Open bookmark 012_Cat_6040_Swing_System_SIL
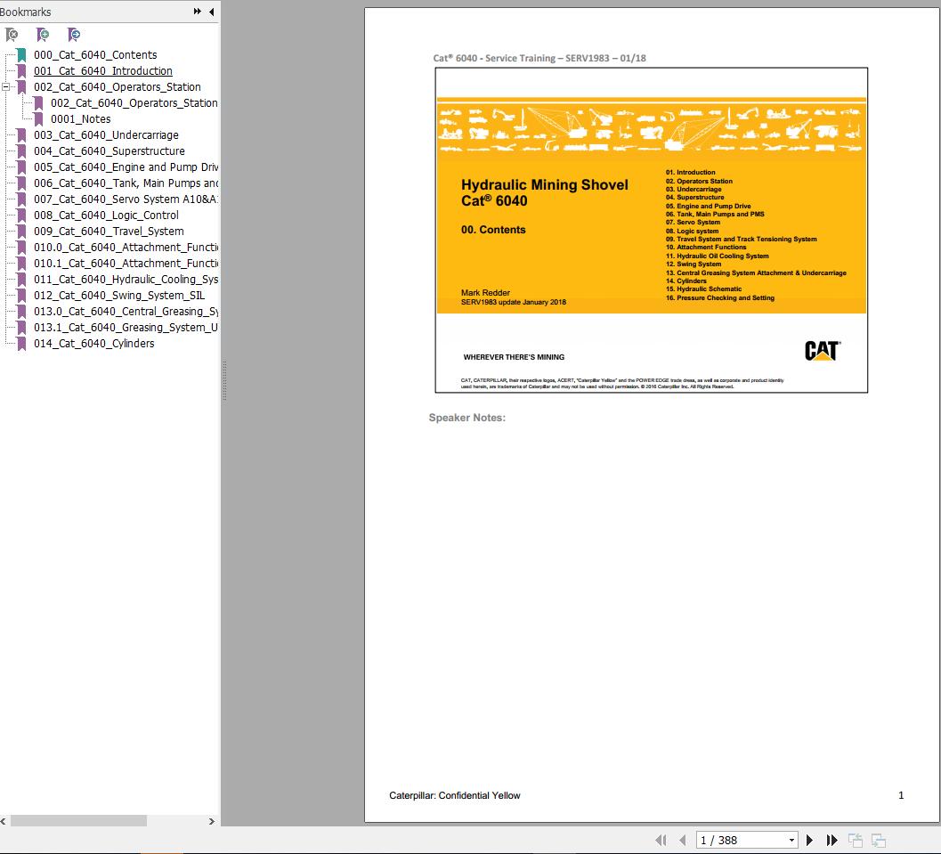Viewport: 941px width, 854px height. (119, 296)
